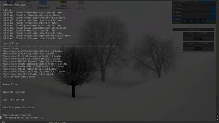Click the Remote File Include tests plugin line
This screenshot has width=219, height=123.
click(x=34, y=67)
